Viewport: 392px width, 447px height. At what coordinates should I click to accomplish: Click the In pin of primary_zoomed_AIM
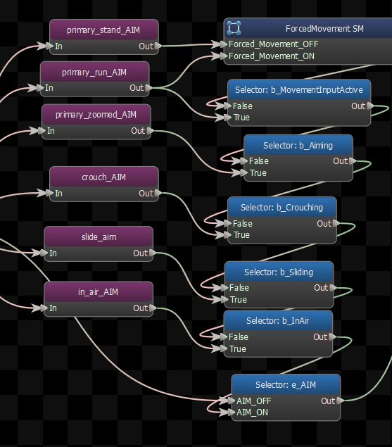42,130
